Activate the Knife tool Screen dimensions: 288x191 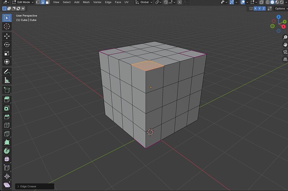pyautogui.click(x=7, y=134)
